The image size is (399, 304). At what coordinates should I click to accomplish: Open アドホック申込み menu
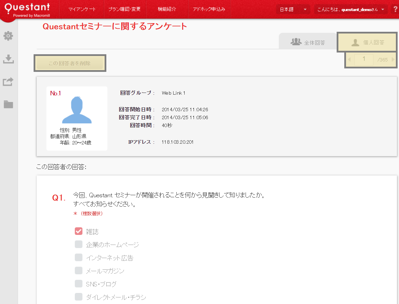(209, 9)
